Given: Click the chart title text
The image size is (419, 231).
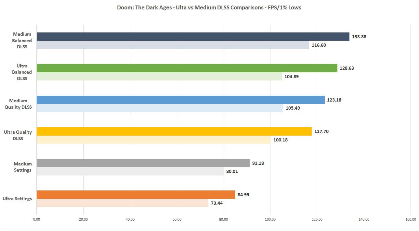Looking at the screenshot, I should click(x=209, y=7).
